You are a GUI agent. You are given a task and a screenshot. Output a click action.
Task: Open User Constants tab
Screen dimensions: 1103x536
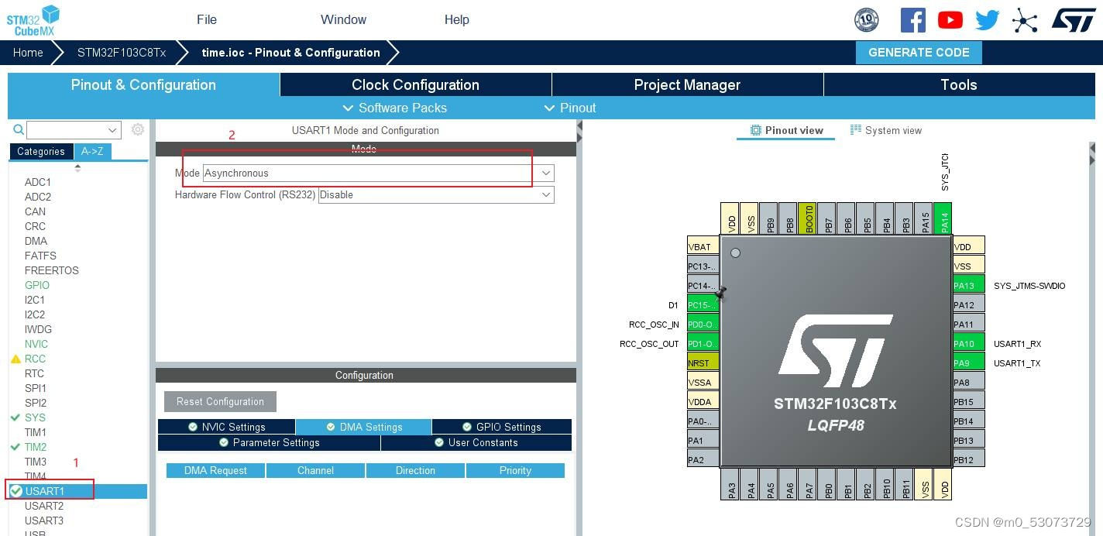(x=476, y=442)
